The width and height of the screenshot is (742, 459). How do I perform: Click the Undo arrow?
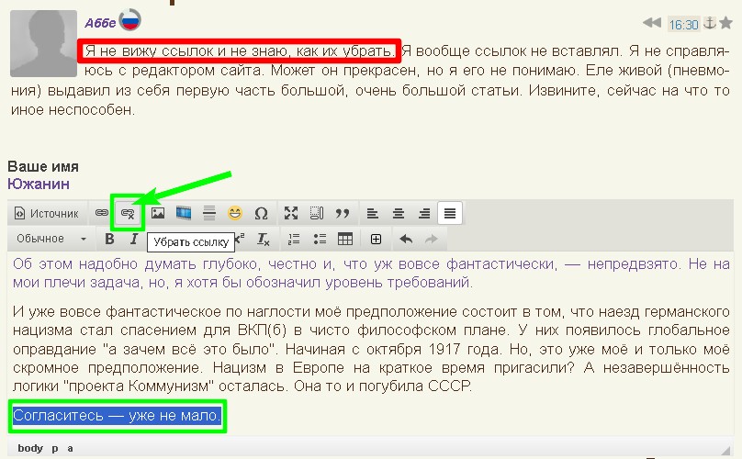point(406,239)
